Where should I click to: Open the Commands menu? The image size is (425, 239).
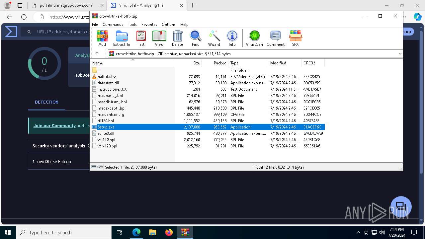click(x=113, y=25)
